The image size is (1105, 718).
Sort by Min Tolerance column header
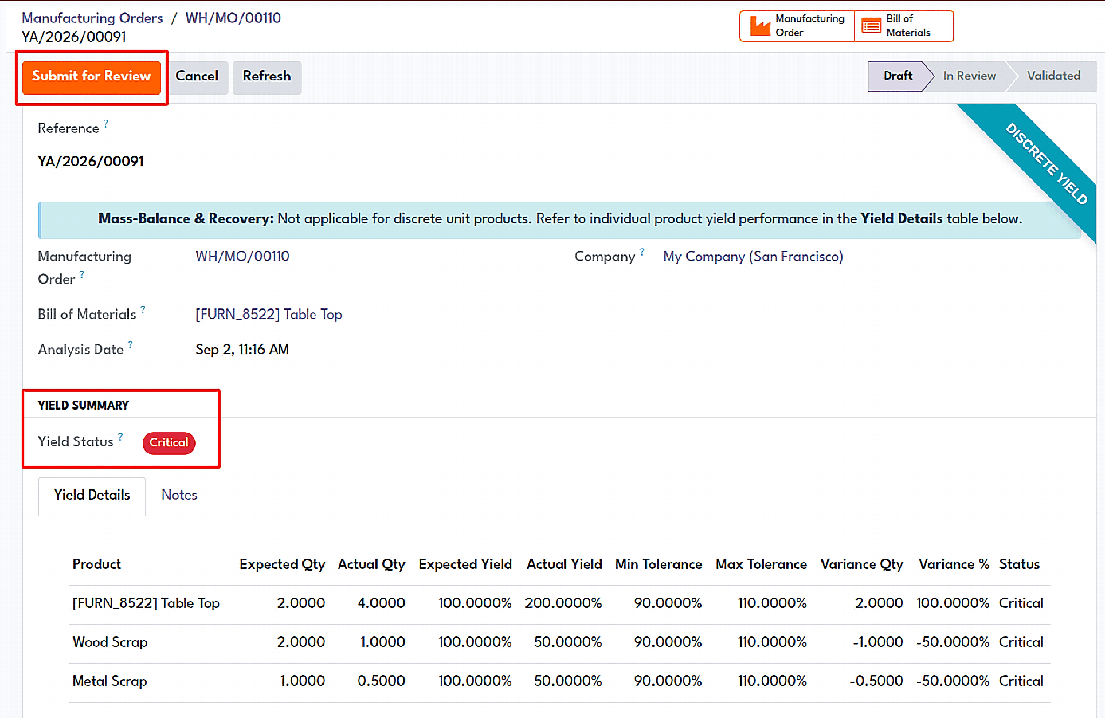click(658, 565)
